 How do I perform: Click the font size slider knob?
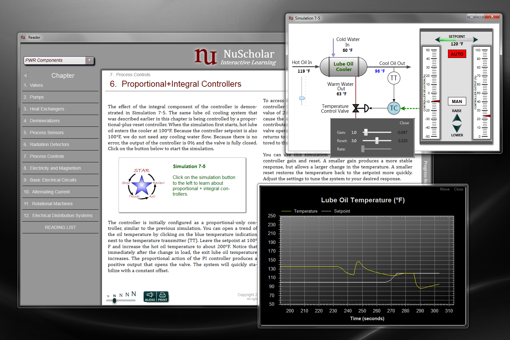coord(114,300)
